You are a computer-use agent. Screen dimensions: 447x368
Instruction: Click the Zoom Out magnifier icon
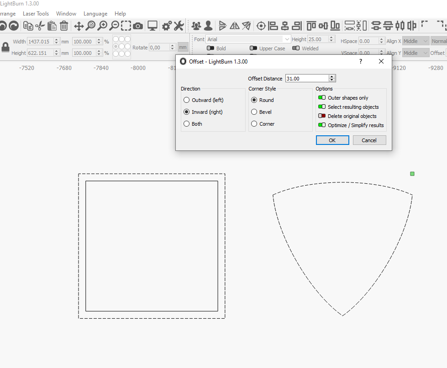pyautogui.click(x=114, y=26)
